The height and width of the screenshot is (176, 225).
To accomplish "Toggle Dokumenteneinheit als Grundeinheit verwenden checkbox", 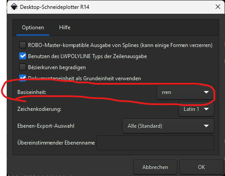I will [x=23, y=78].
